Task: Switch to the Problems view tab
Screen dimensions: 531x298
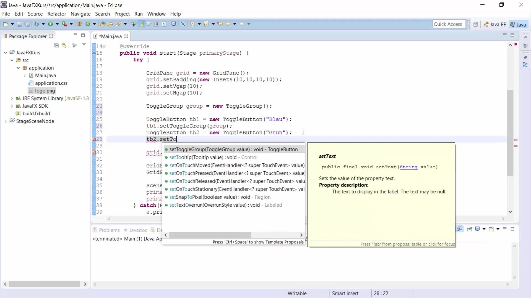Action: [106, 230]
